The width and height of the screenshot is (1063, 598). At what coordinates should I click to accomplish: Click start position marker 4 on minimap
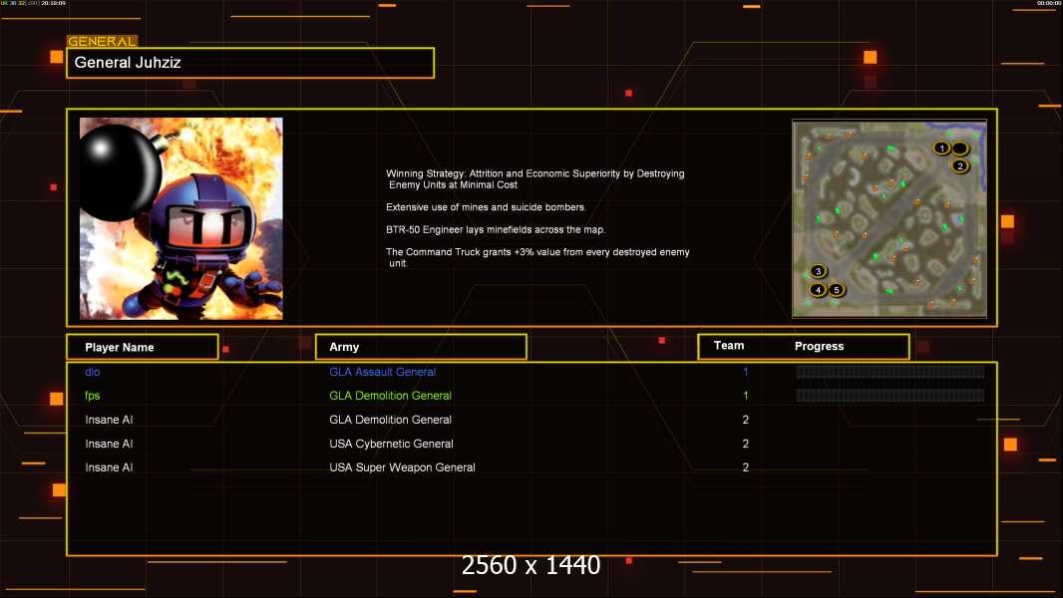819,290
